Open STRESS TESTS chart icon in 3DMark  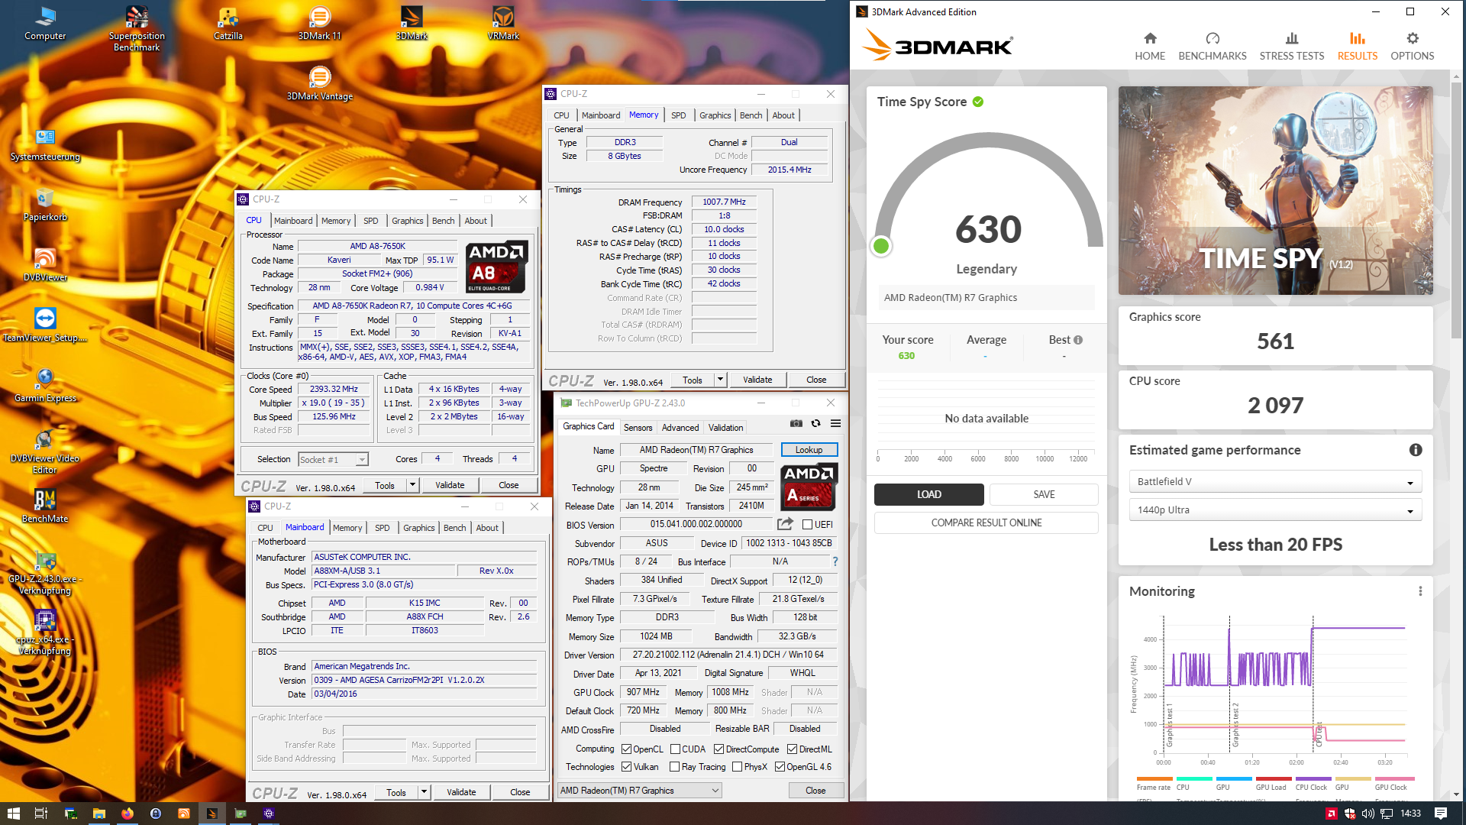[x=1292, y=38]
